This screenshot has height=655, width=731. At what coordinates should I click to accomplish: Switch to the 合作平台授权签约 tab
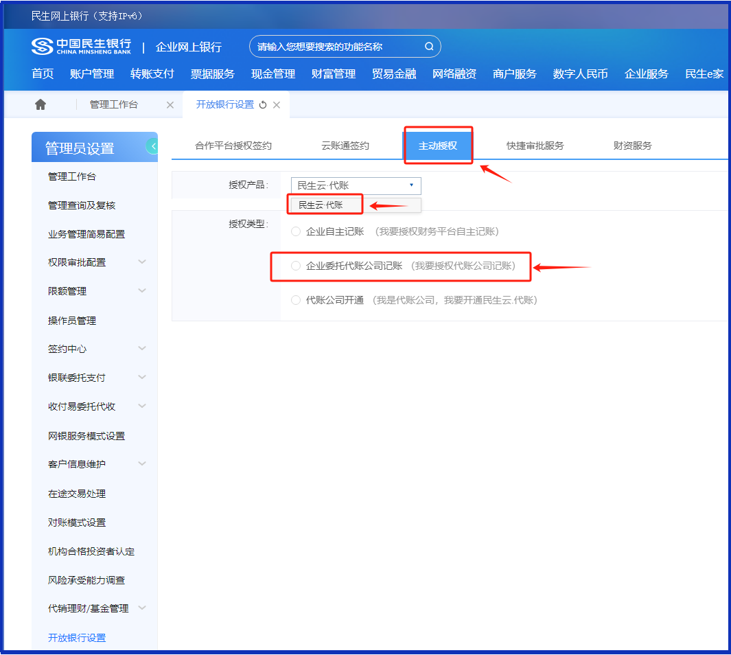[x=233, y=146]
